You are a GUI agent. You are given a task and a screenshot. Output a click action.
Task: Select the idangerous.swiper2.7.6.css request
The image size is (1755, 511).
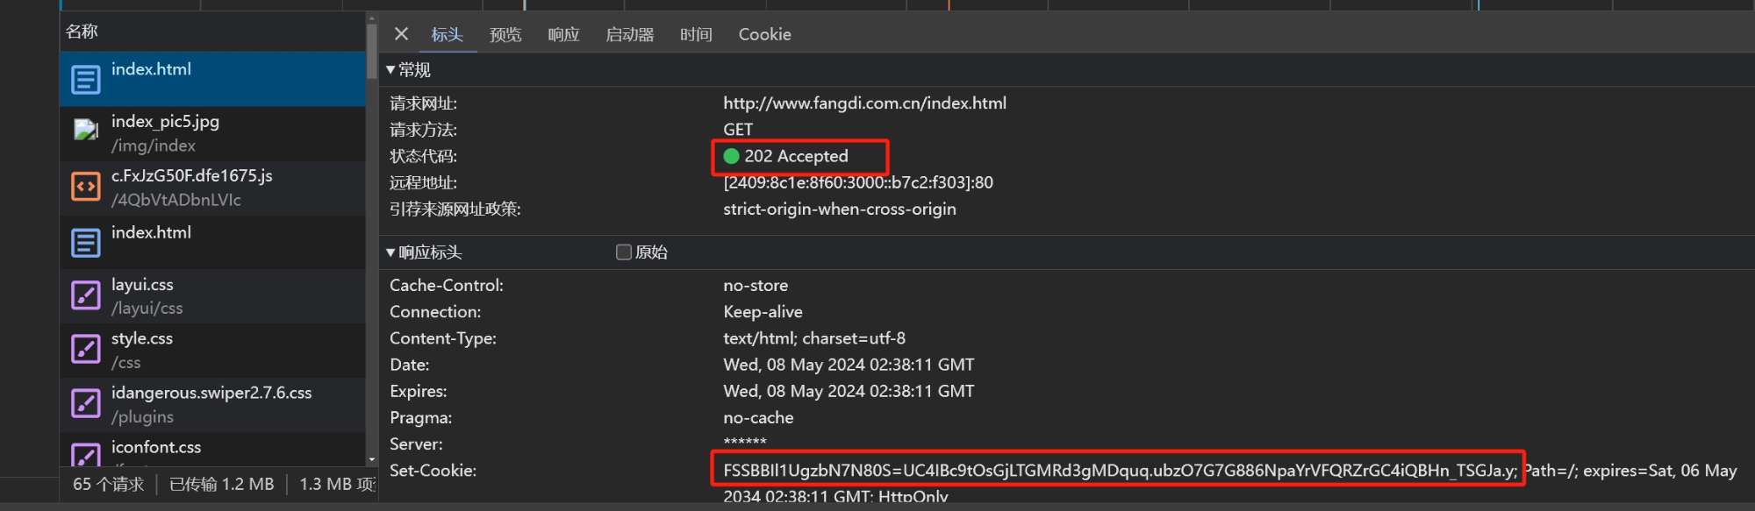point(212,404)
